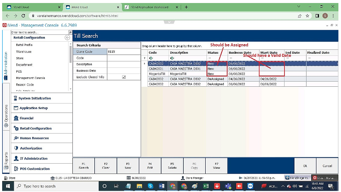The height and width of the screenshot is (192, 341).
Task: Open File Explorer from taskbar
Action: [139, 186]
